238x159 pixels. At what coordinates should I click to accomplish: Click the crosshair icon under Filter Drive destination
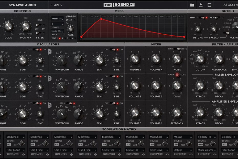point(167,154)
